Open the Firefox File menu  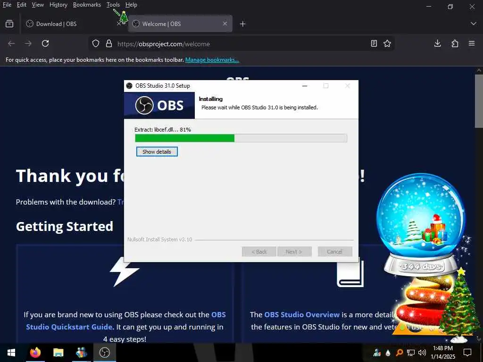[7, 5]
